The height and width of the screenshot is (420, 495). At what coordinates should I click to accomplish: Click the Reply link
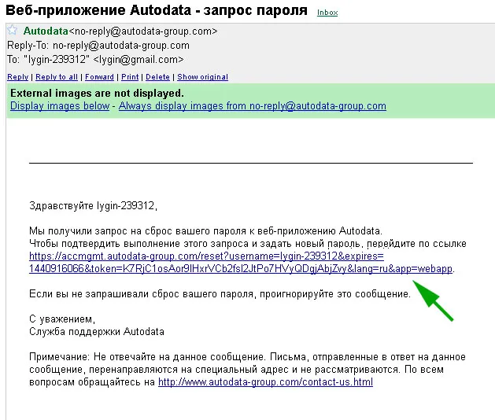[17, 77]
